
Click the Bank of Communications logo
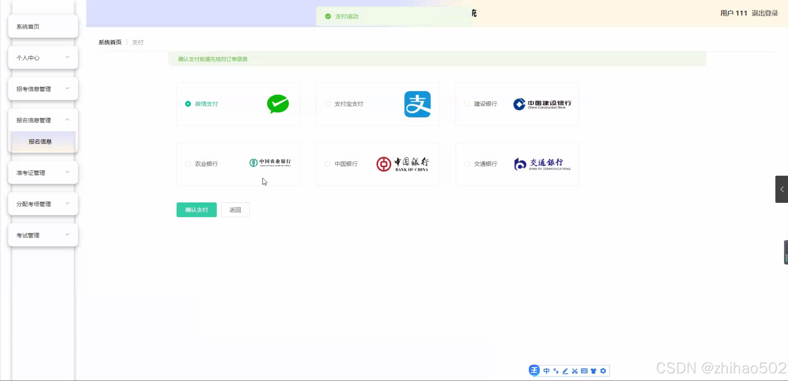541,164
